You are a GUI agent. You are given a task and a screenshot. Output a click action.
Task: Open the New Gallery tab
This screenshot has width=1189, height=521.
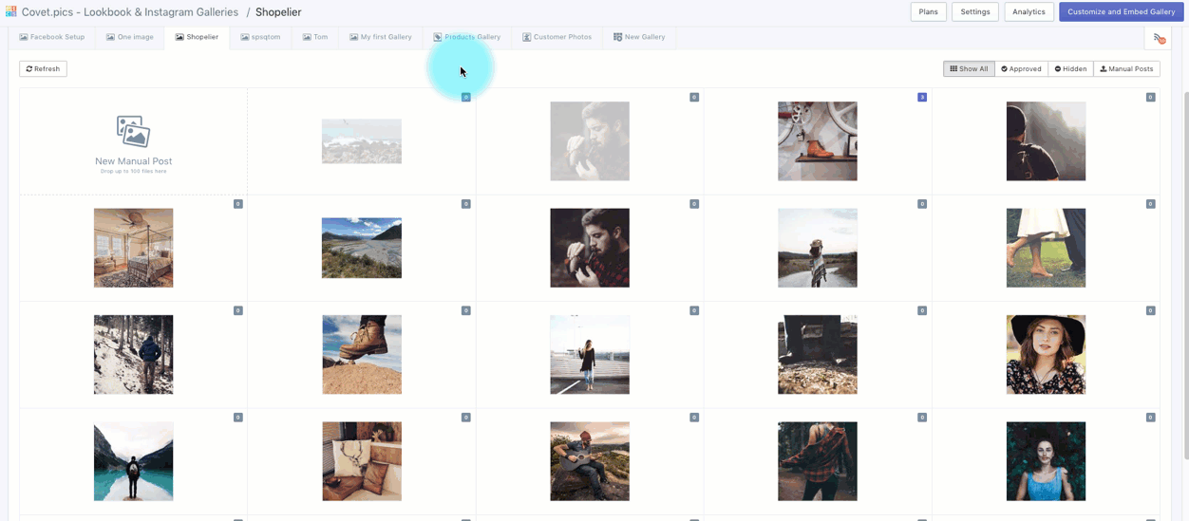coord(639,37)
